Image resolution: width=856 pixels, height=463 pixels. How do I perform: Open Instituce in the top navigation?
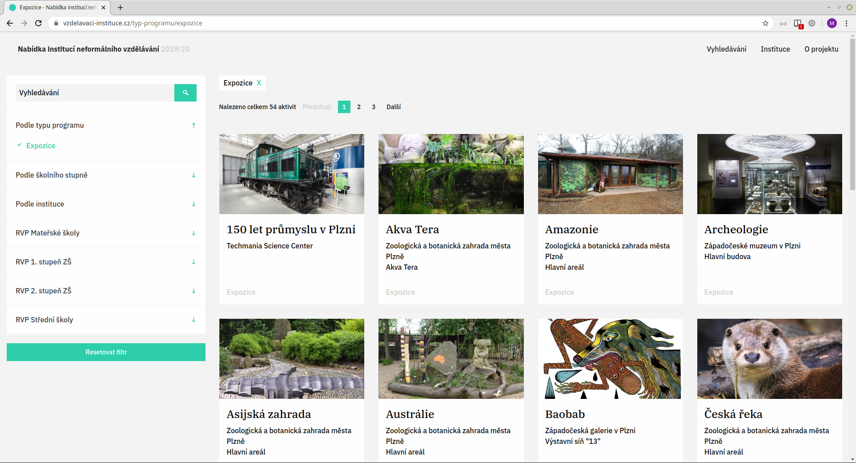[x=775, y=49]
